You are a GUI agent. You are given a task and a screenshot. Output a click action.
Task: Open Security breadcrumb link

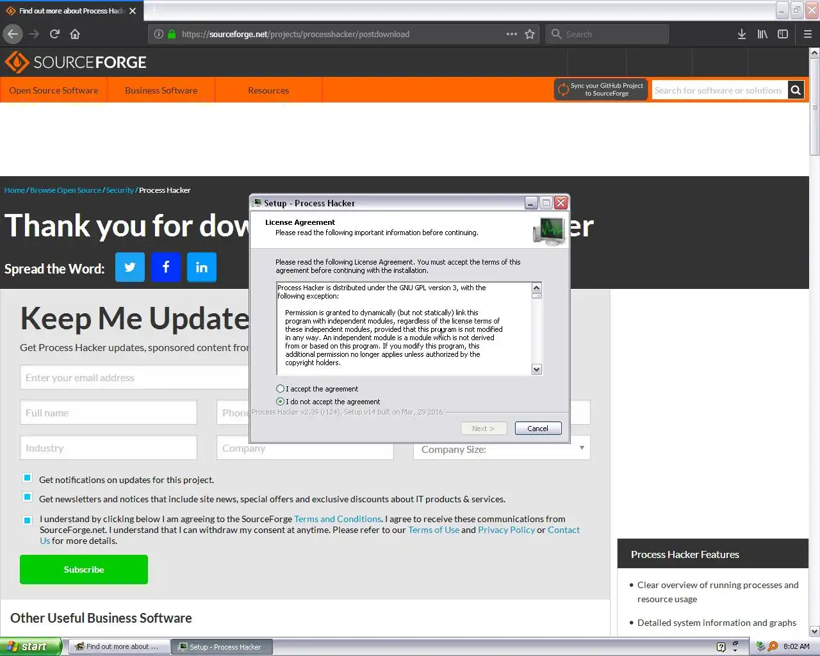tap(120, 190)
